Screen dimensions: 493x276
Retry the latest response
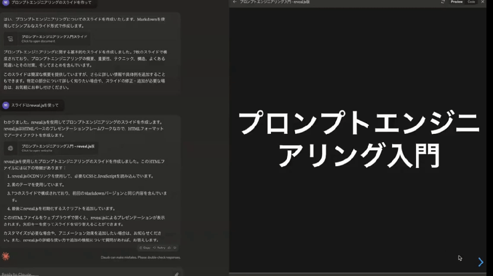point(159,248)
